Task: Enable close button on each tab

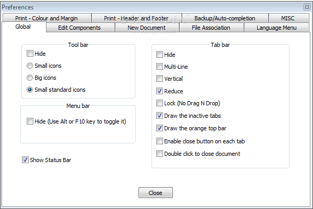Action: tap(159, 141)
